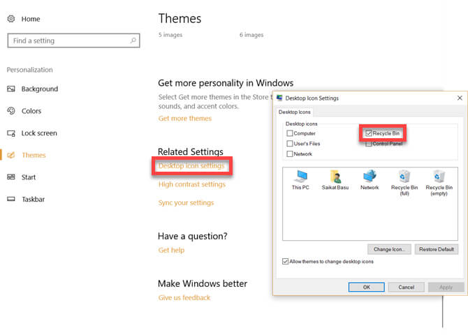Click the Home gear icon
The height and width of the screenshot is (335, 468).
pos(11,19)
